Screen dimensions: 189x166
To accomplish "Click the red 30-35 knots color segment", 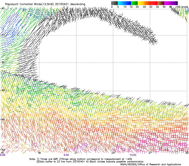I will point(154,3).
